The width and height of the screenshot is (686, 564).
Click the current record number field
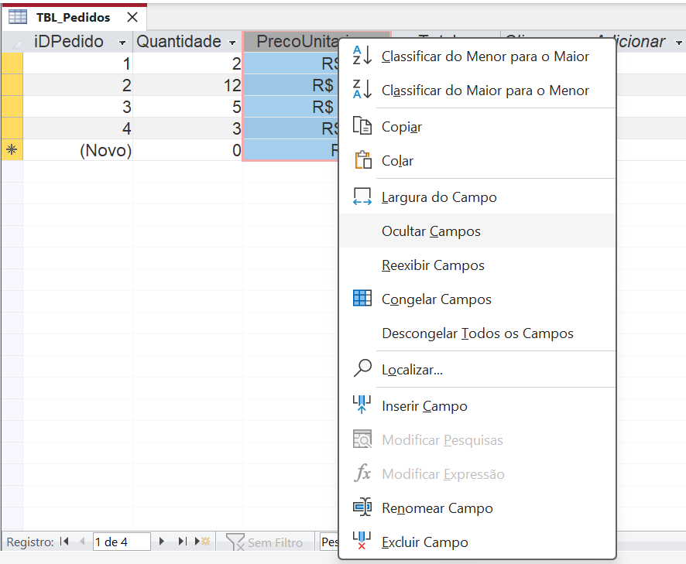click(121, 542)
